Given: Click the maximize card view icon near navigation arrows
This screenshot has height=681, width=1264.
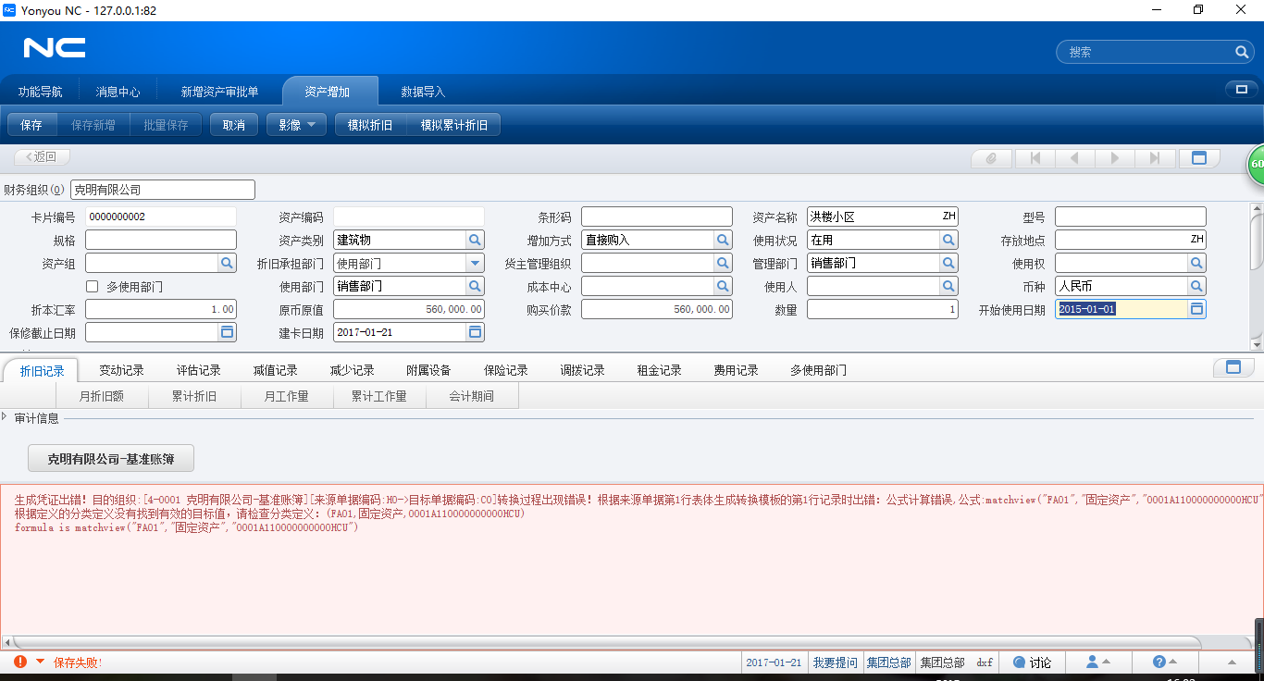Looking at the screenshot, I should click(1198, 157).
